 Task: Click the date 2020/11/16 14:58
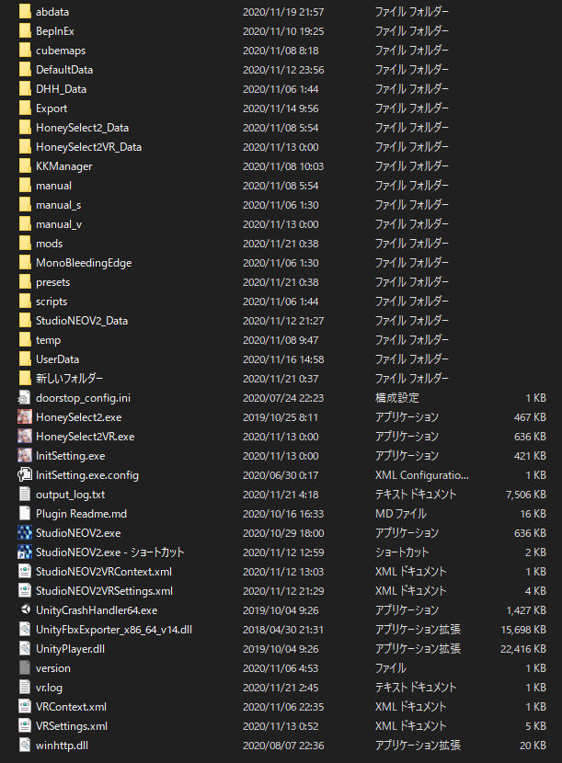[283, 359]
